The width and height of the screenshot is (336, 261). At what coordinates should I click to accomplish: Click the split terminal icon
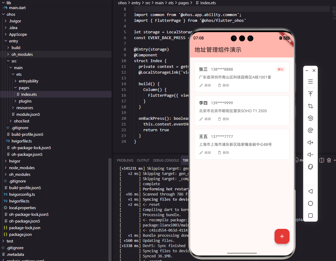point(322,160)
